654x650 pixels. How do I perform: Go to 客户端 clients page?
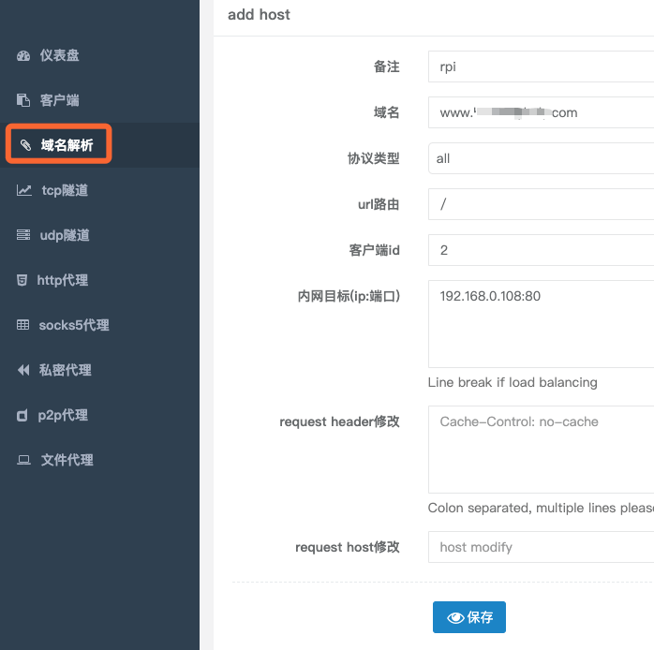pos(60,101)
